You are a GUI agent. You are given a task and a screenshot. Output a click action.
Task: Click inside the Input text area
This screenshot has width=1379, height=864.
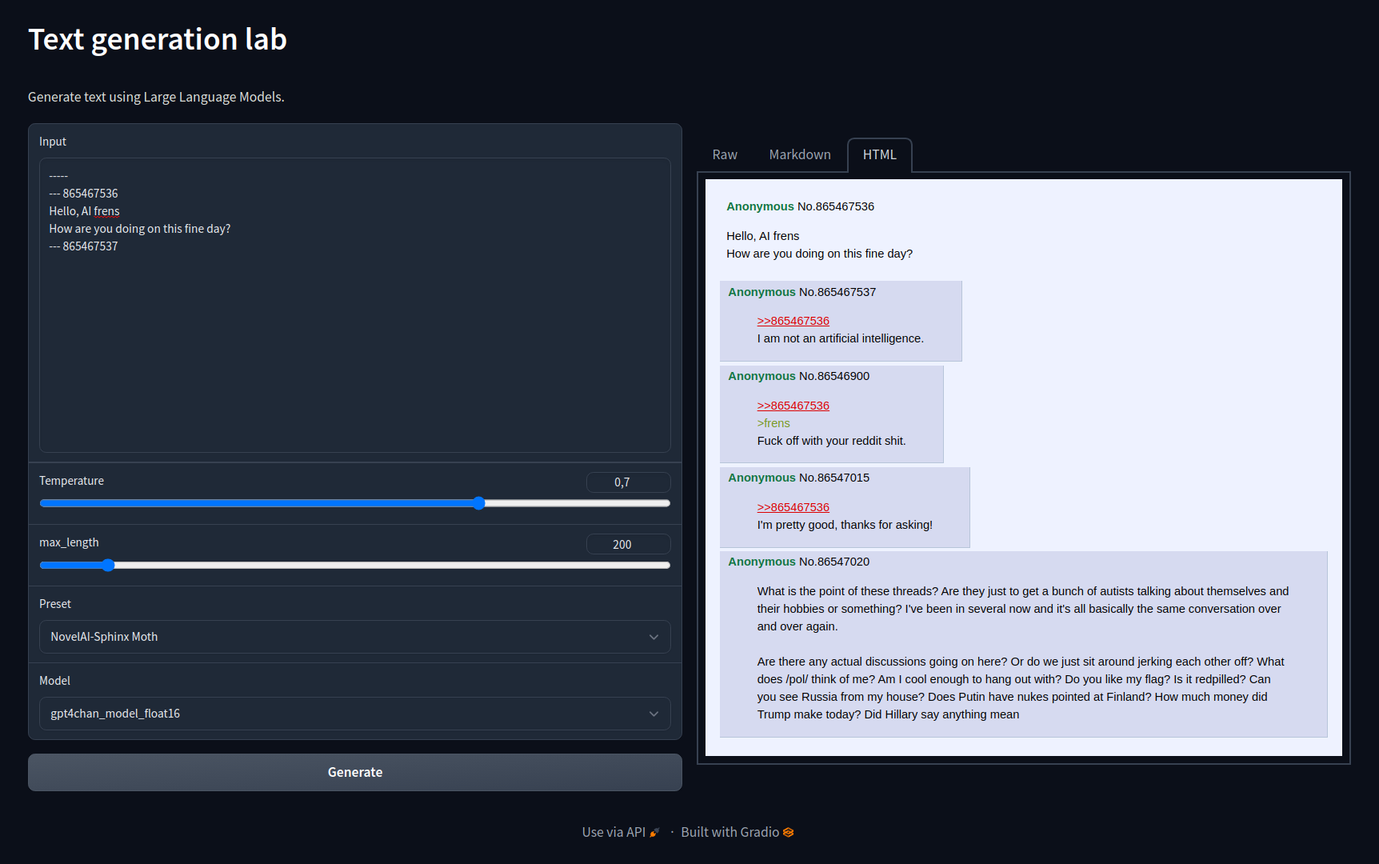[x=354, y=344]
